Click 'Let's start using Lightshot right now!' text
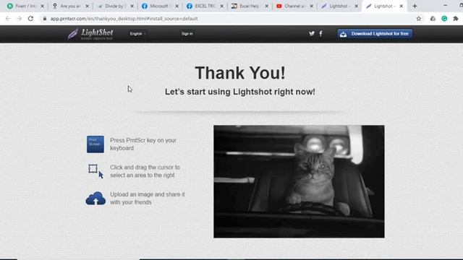 pos(240,92)
